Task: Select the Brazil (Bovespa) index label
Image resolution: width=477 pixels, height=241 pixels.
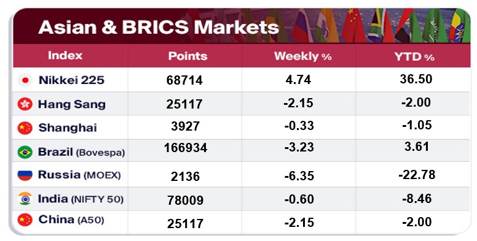Action: click(x=82, y=151)
